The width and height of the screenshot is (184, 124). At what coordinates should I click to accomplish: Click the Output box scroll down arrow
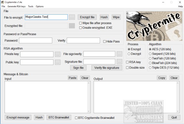point(178,111)
